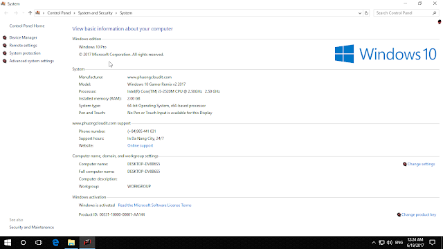Read the Microsoft Software License Terms
The image size is (443, 249).
[x=154, y=205]
